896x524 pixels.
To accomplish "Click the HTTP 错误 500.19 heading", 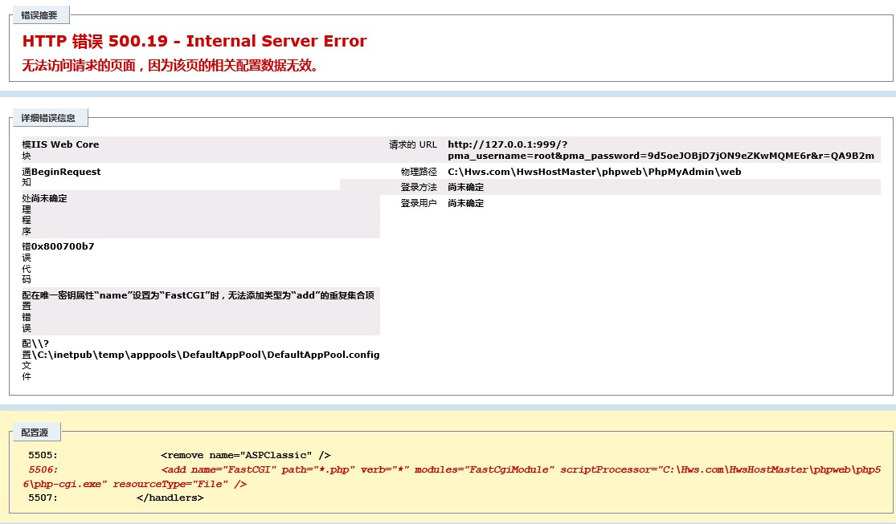I will tap(194, 42).
